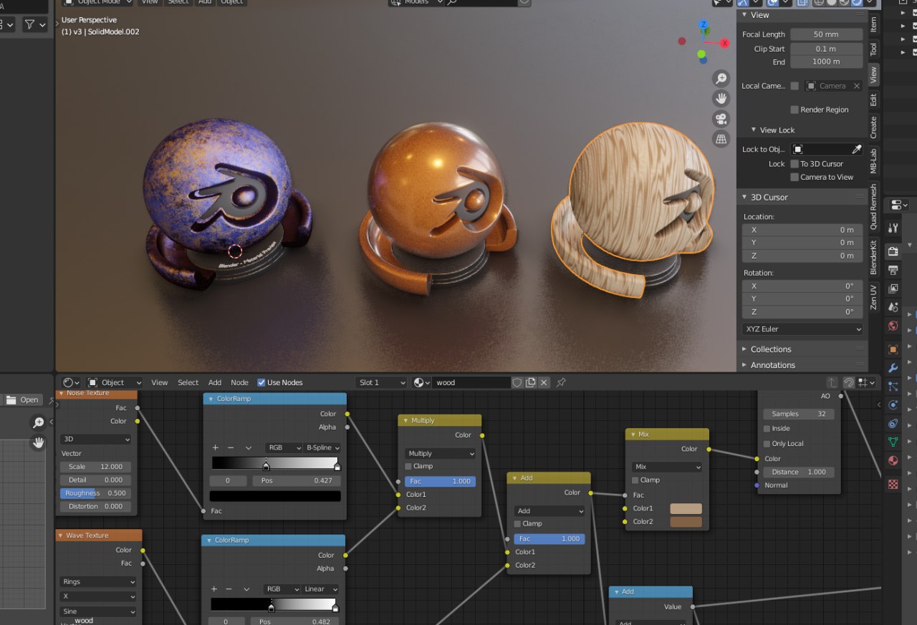
Task: Add a stop with top ColorRamp plus button
Action: tap(216, 447)
